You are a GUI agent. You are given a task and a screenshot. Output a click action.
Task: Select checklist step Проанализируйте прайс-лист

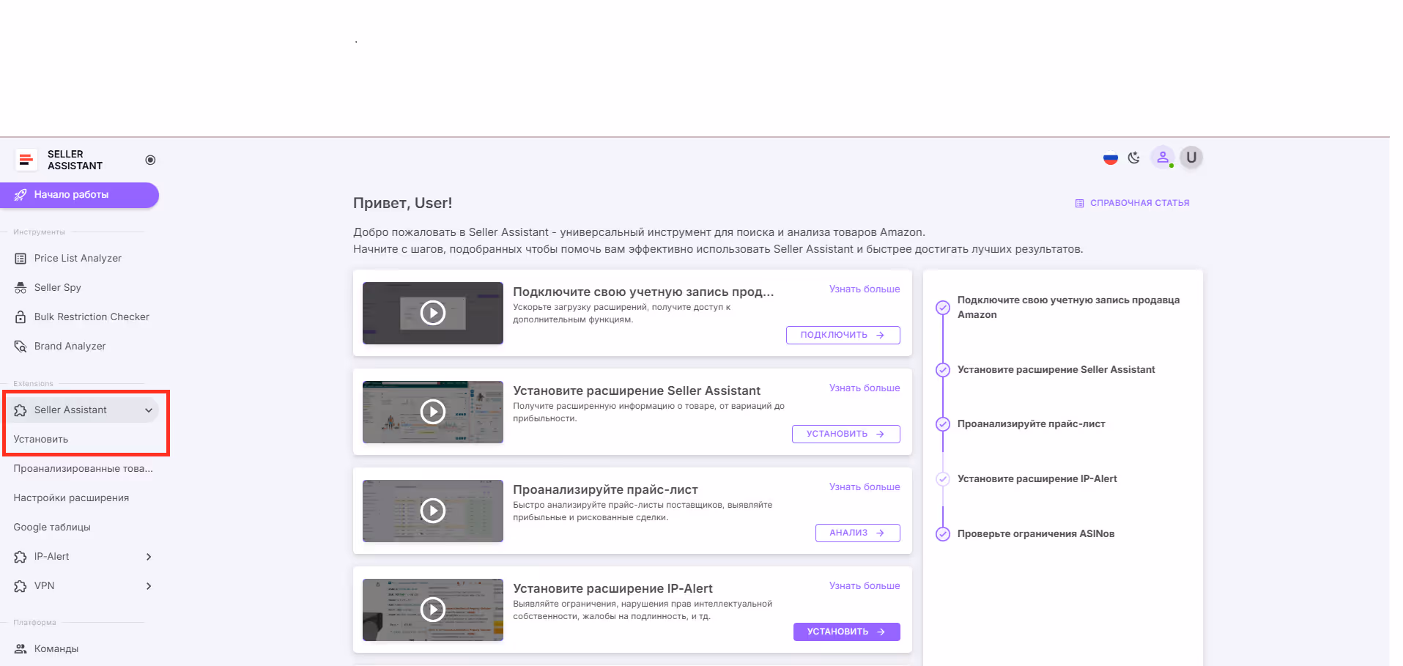pos(1032,424)
